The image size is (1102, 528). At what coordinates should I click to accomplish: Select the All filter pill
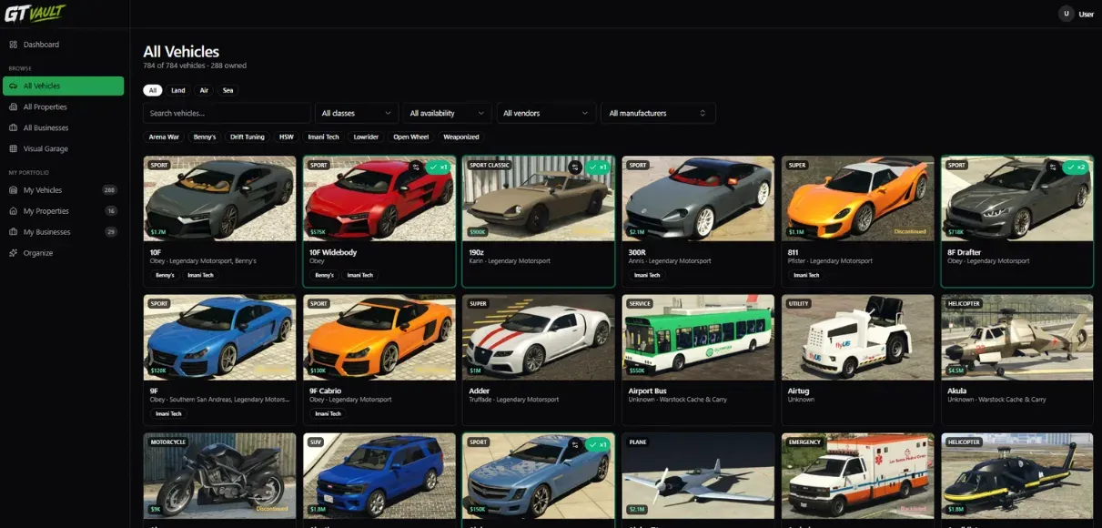[153, 90]
